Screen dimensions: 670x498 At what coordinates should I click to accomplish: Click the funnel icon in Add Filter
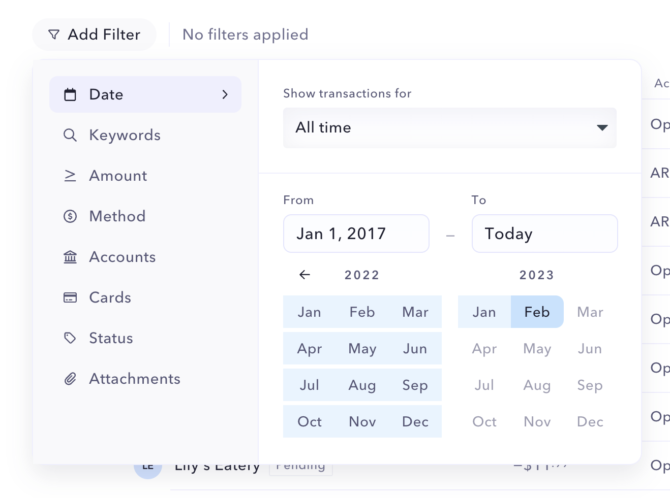[x=54, y=35]
